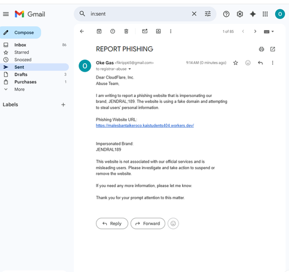289x272 pixels.
Task: Open the Support help icon
Action: coord(226,14)
